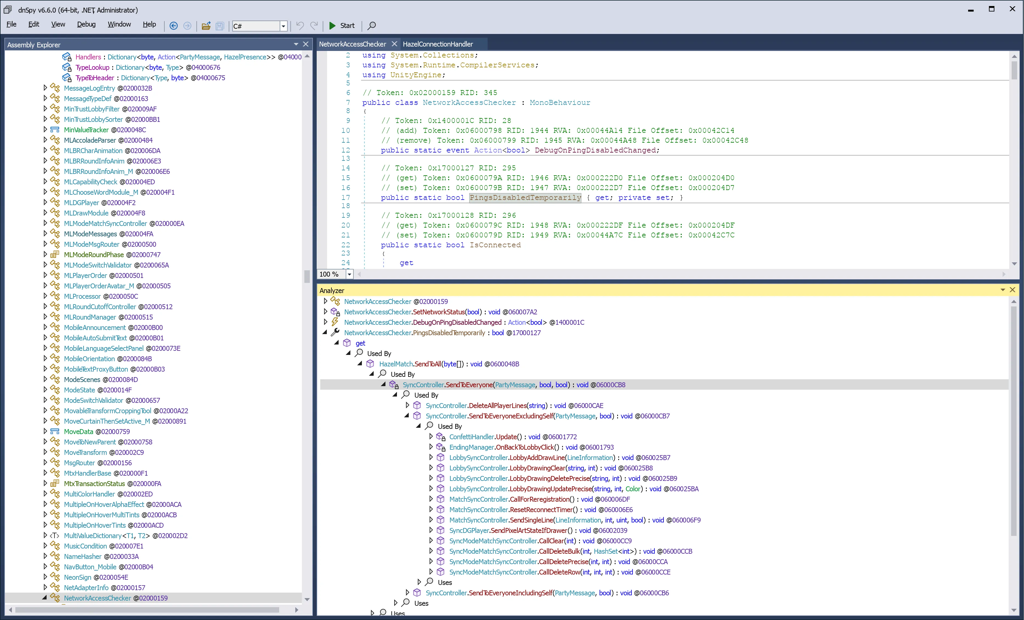Screen dimensions: 1024x620
Task: Open the C# language dropdown
Action: (x=284, y=26)
